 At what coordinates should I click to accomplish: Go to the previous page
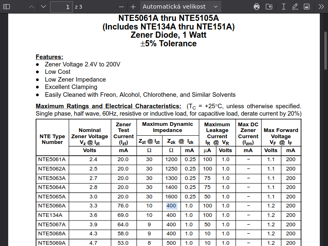32,7
